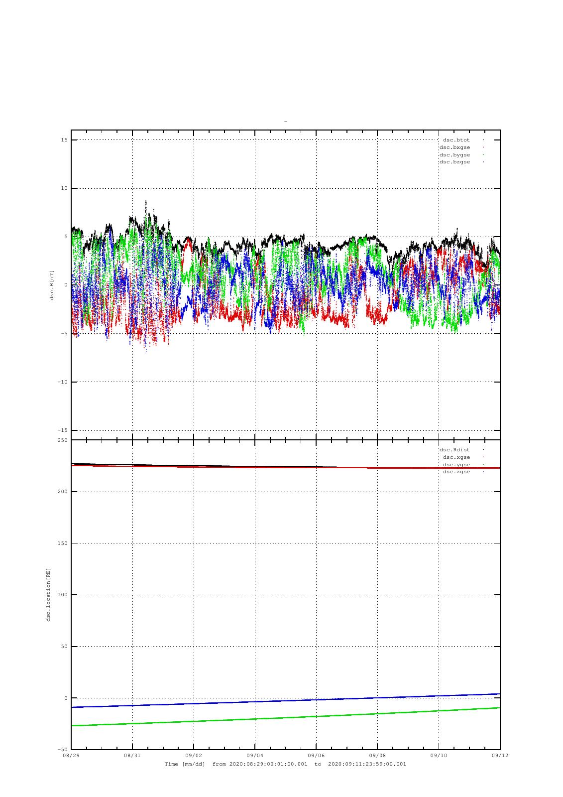The width and height of the screenshot is (563, 797).
Task: Click the 200 tick on the location axis
Action: pyautogui.click(x=62, y=492)
